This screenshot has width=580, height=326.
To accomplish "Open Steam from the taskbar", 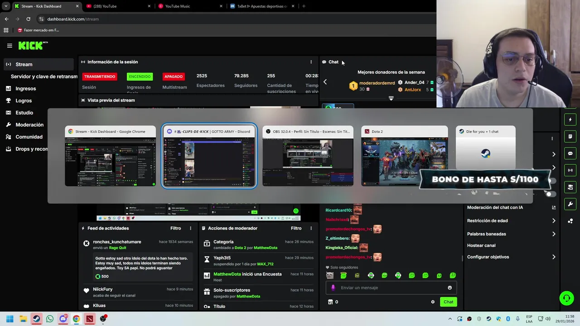I will click(x=36, y=319).
